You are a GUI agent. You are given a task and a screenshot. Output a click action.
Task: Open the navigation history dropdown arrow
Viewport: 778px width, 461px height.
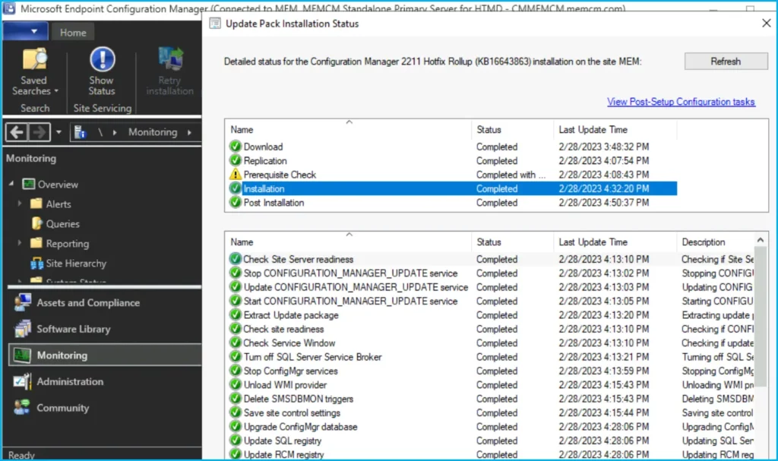[59, 132]
